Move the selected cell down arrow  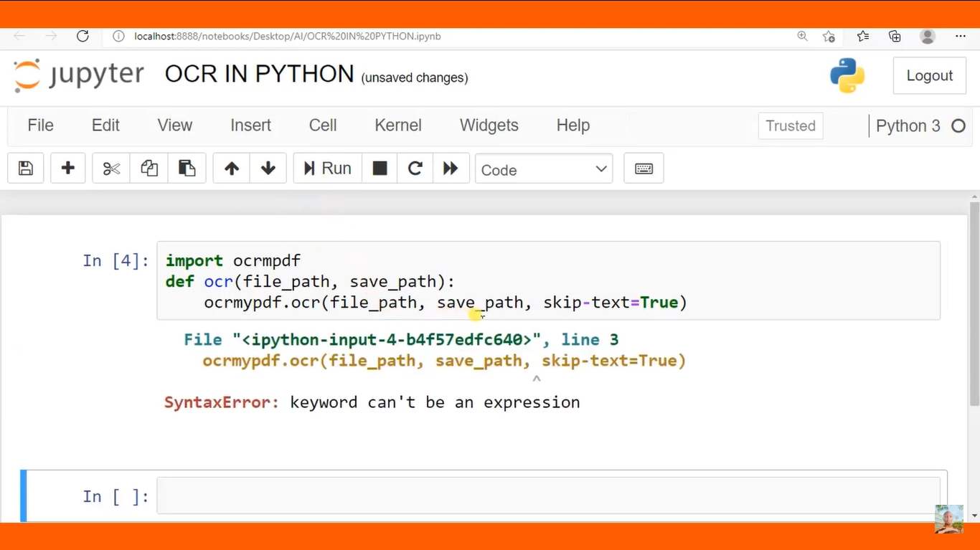tap(268, 169)
